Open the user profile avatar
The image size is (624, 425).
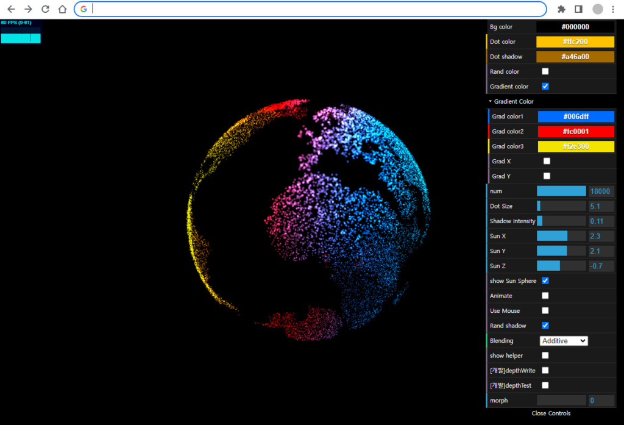click(598, 9)
